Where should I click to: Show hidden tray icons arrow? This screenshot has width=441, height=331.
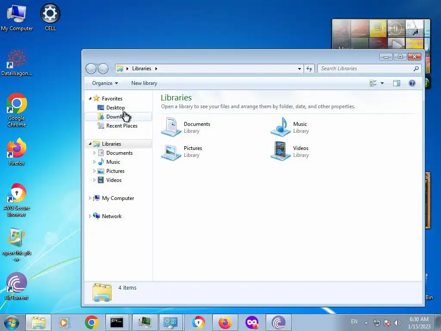tap(366, 323)
